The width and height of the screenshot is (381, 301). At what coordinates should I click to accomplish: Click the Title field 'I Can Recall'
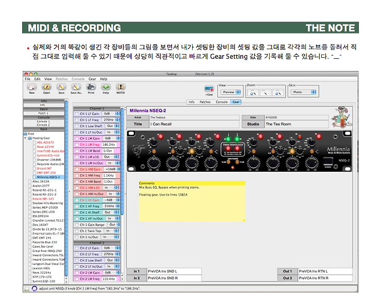point(194,124)
